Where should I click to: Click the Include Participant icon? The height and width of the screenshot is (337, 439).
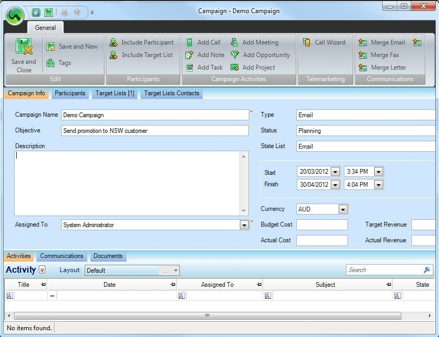pos(113,42)
